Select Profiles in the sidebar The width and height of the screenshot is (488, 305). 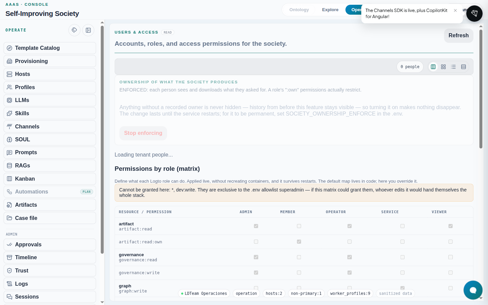[x=50, y=87]
